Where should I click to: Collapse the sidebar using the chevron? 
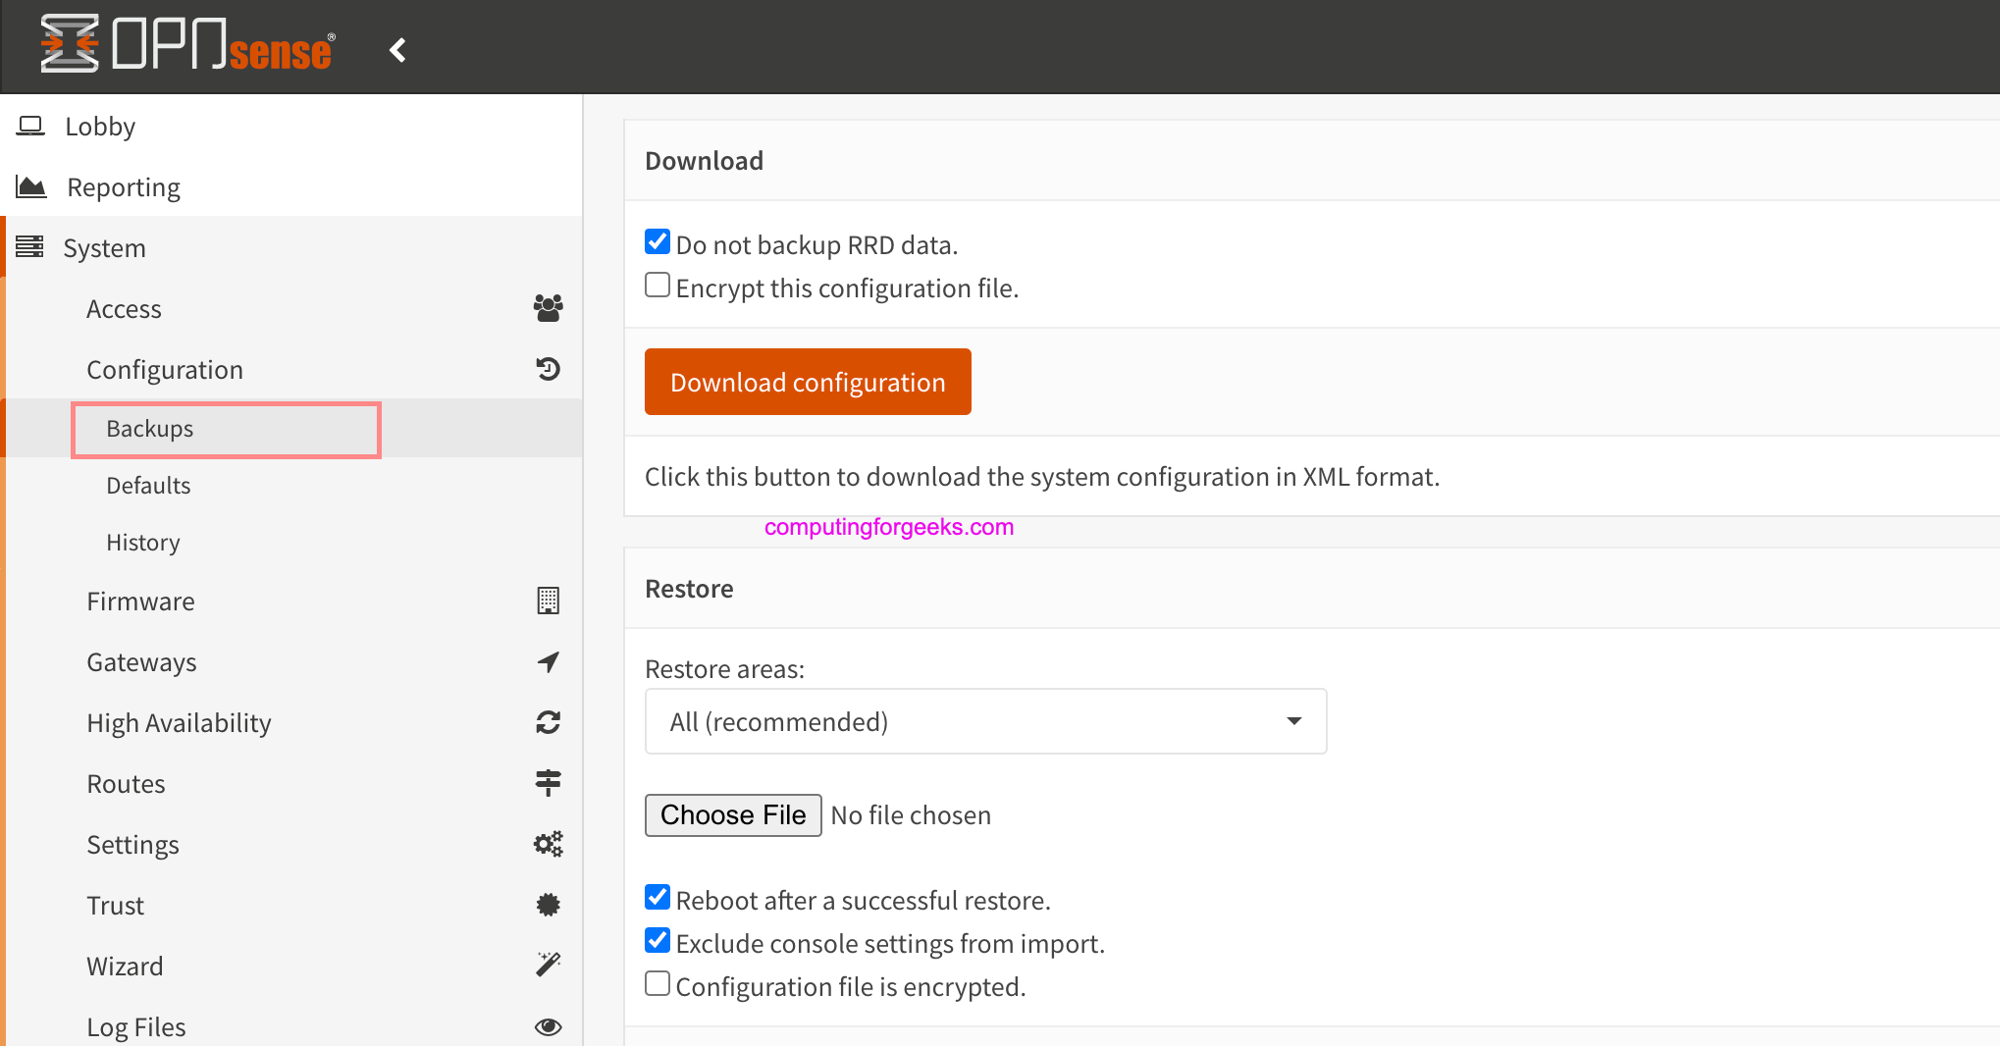click(397, 49)
